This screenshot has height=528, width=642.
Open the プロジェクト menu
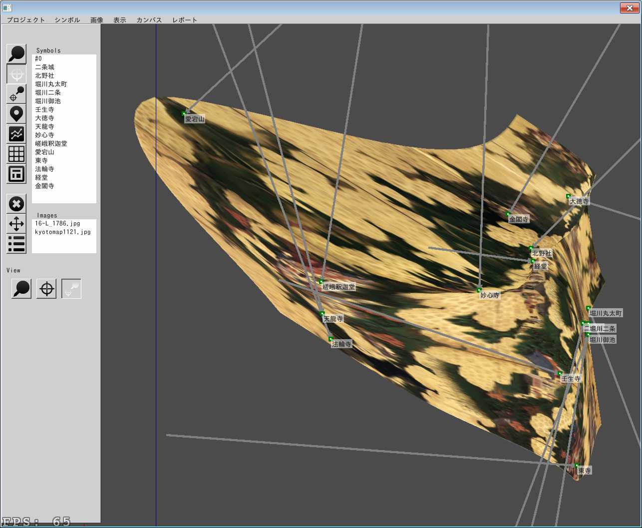tap(26, 20)
